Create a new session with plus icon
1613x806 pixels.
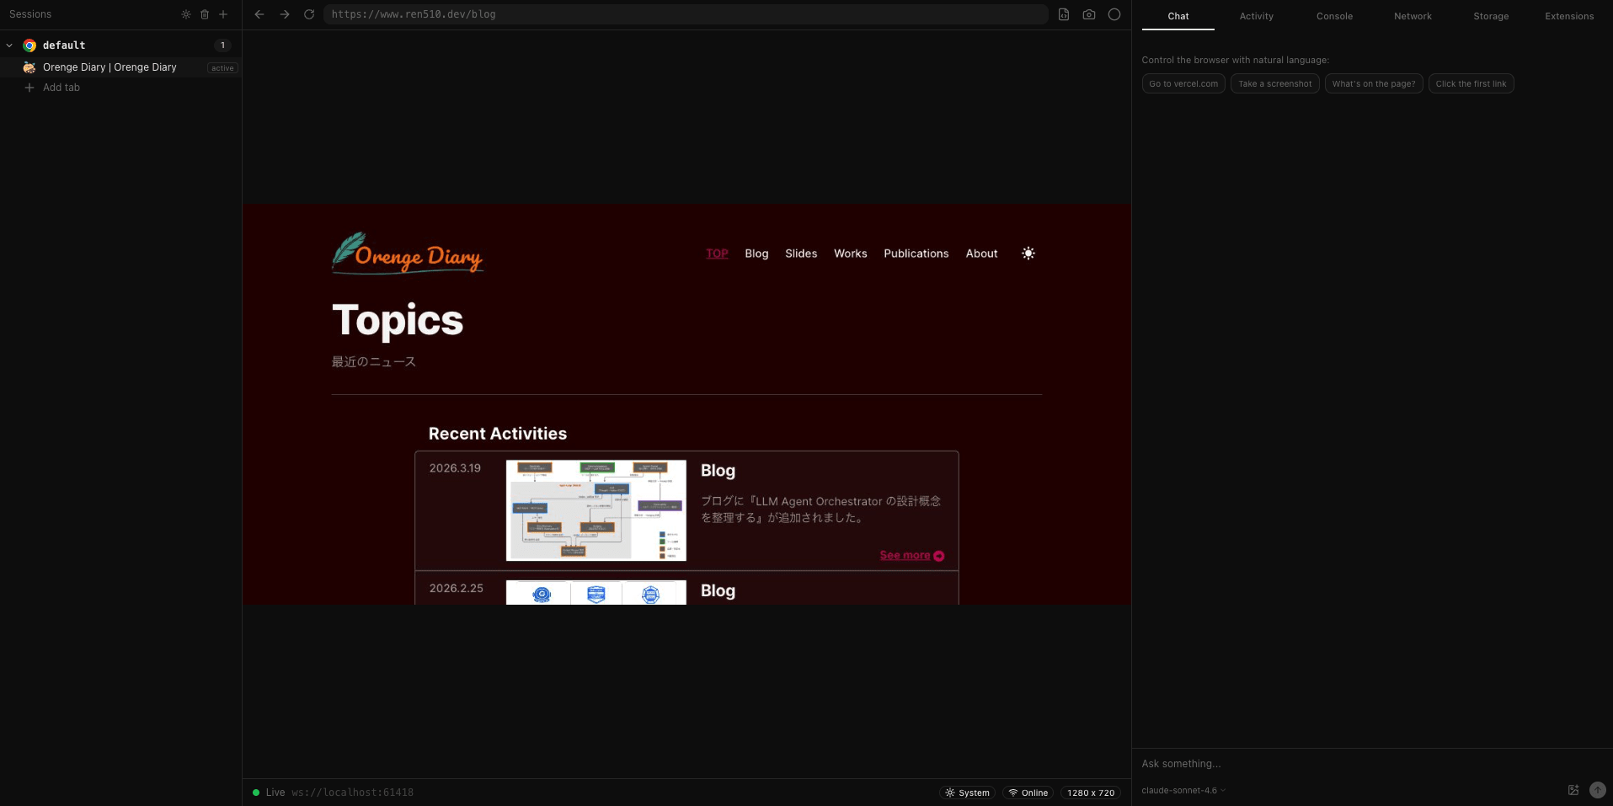coord(223,14)
